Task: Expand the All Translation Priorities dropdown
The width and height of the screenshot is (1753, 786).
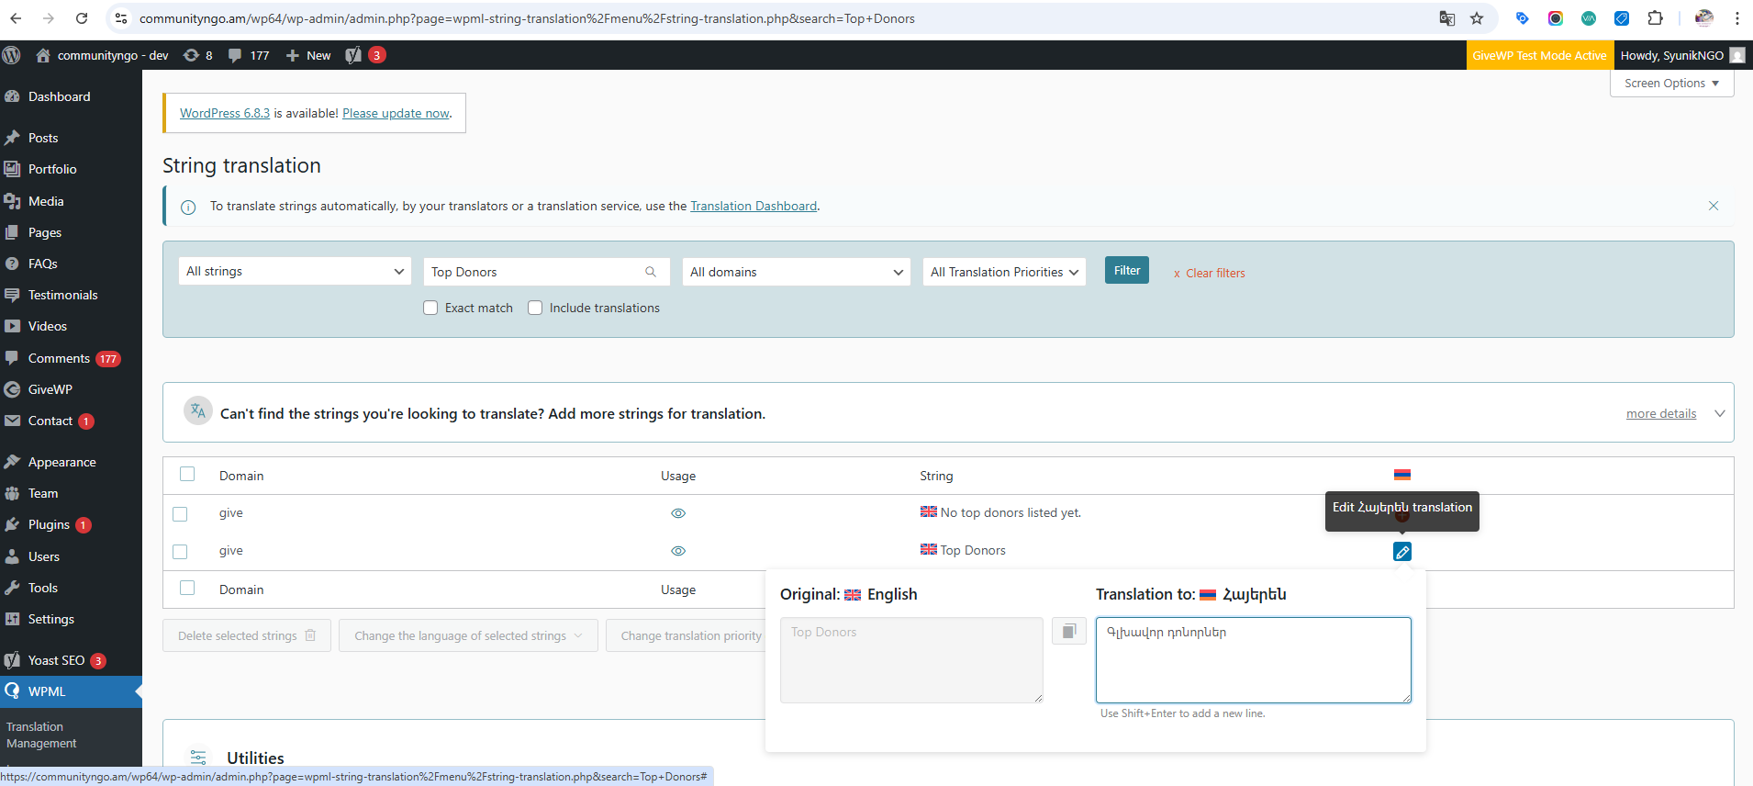Action: point(1003,272)
